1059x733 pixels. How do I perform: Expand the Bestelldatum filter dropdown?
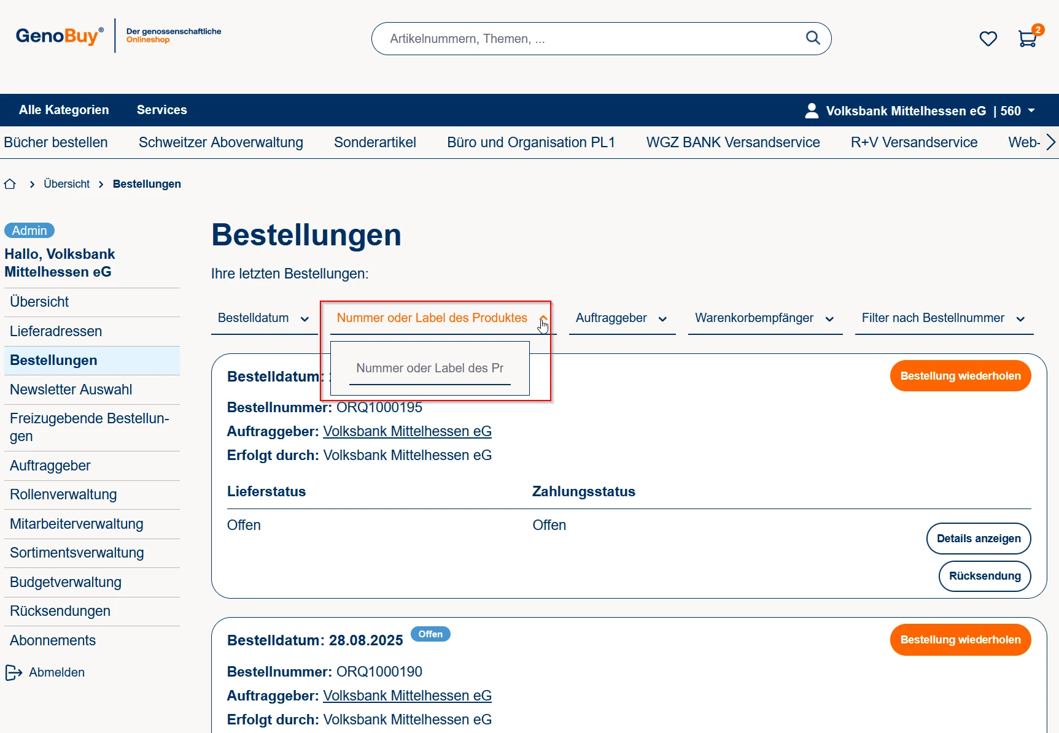click(x=264, y=318)
